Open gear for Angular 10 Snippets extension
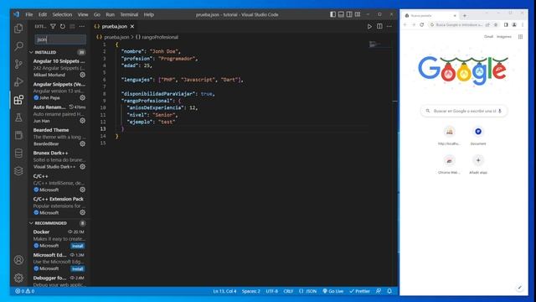 pos(82,75)
